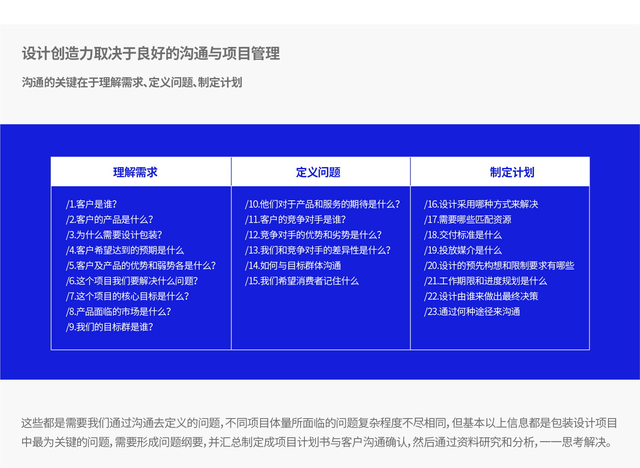640x468 pixels.
Task: Click 如何与目标群体沟通 entry
Action: click(x=294, y=266)
